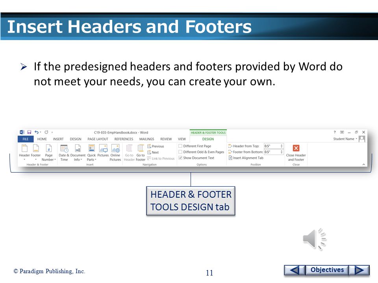Click Insert Alignment Tab
The height and width of the screenshot is (283, 378).
tap(246, 158)
